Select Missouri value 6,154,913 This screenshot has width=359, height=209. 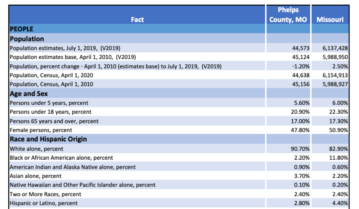pyautogui.click(x=335, y=75)
